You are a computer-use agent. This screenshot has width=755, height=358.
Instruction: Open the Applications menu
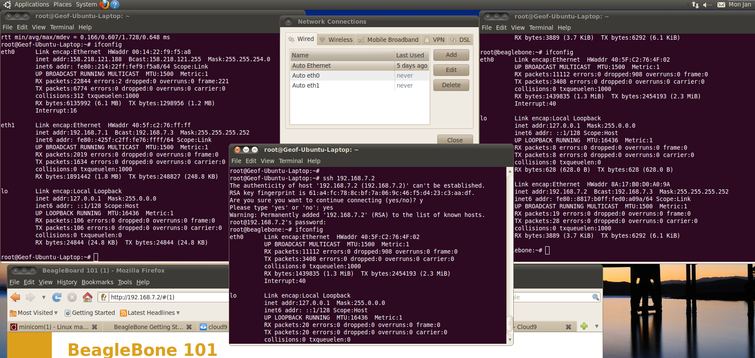32,4
